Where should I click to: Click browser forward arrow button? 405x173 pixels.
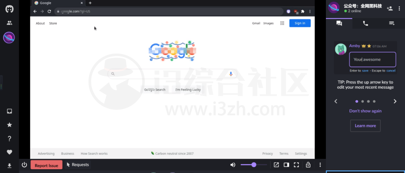42,11
